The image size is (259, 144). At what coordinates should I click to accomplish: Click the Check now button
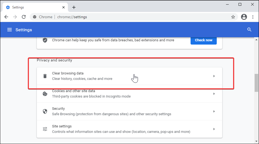pos(203,40)
